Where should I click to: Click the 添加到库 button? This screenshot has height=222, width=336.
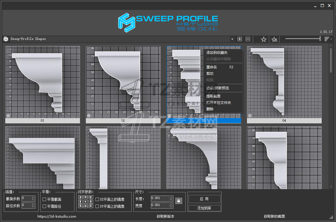(x=204, y=208)
